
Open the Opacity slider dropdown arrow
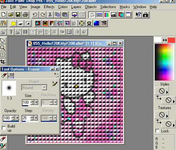click(17, 118)
